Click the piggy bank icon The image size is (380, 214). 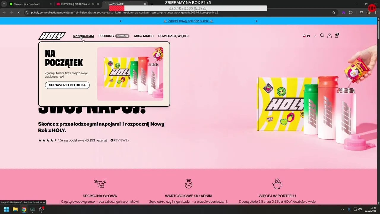(x=277, y=184)
